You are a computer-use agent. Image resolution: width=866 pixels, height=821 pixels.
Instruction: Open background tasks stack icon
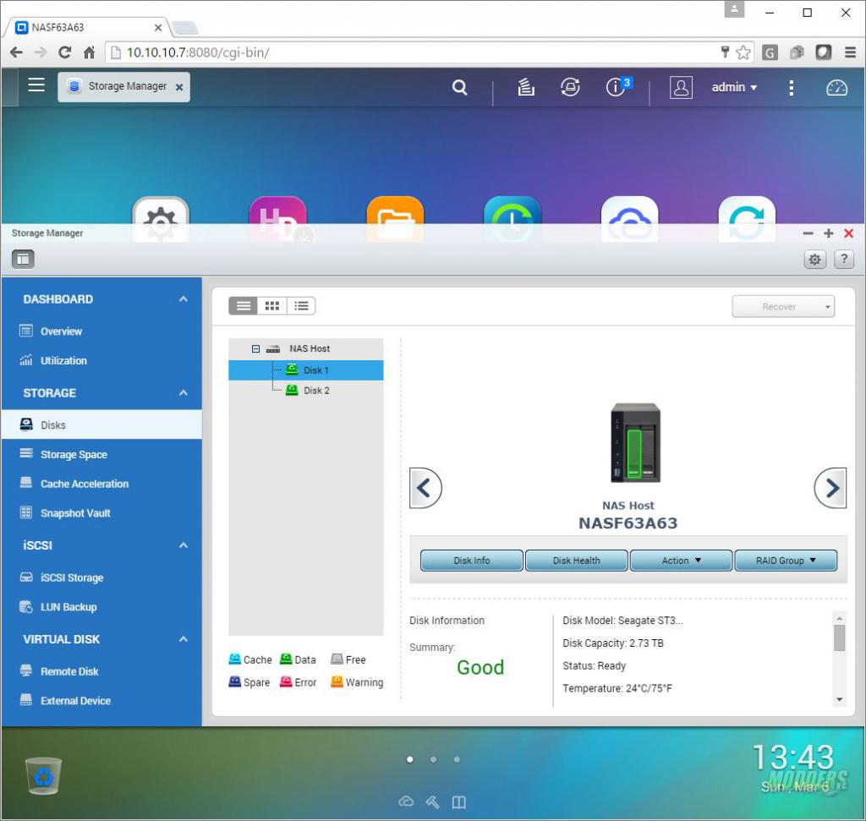(526, 87)
